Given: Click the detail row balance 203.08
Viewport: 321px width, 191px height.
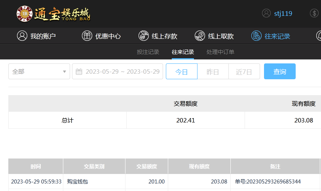Looking at the screenshot, I should pyautogui.click(x=219, y=181).
